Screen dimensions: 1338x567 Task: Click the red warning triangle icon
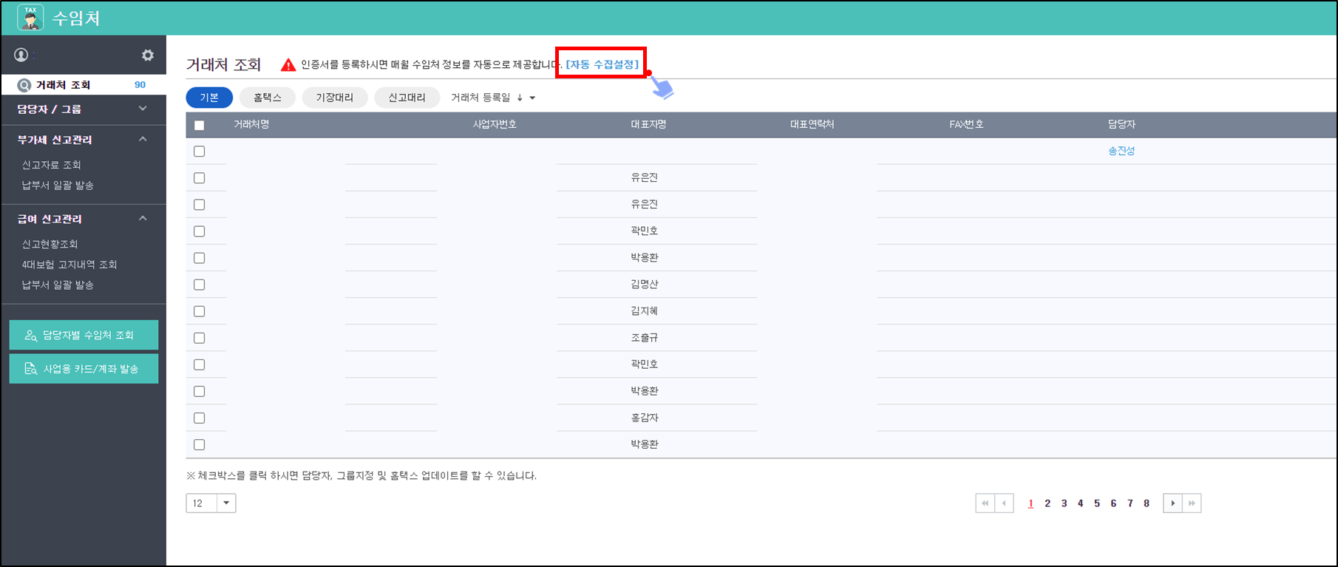tap(288, 65)
